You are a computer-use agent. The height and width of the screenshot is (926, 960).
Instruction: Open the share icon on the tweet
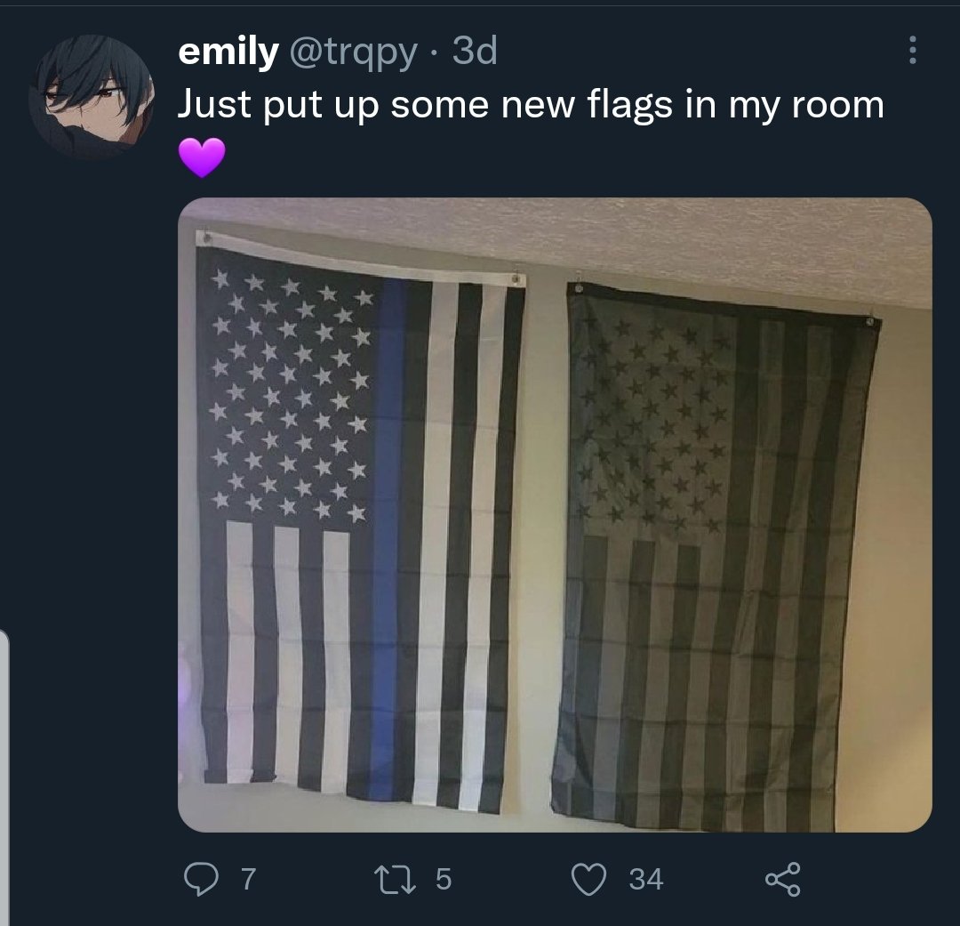[783, 880]
